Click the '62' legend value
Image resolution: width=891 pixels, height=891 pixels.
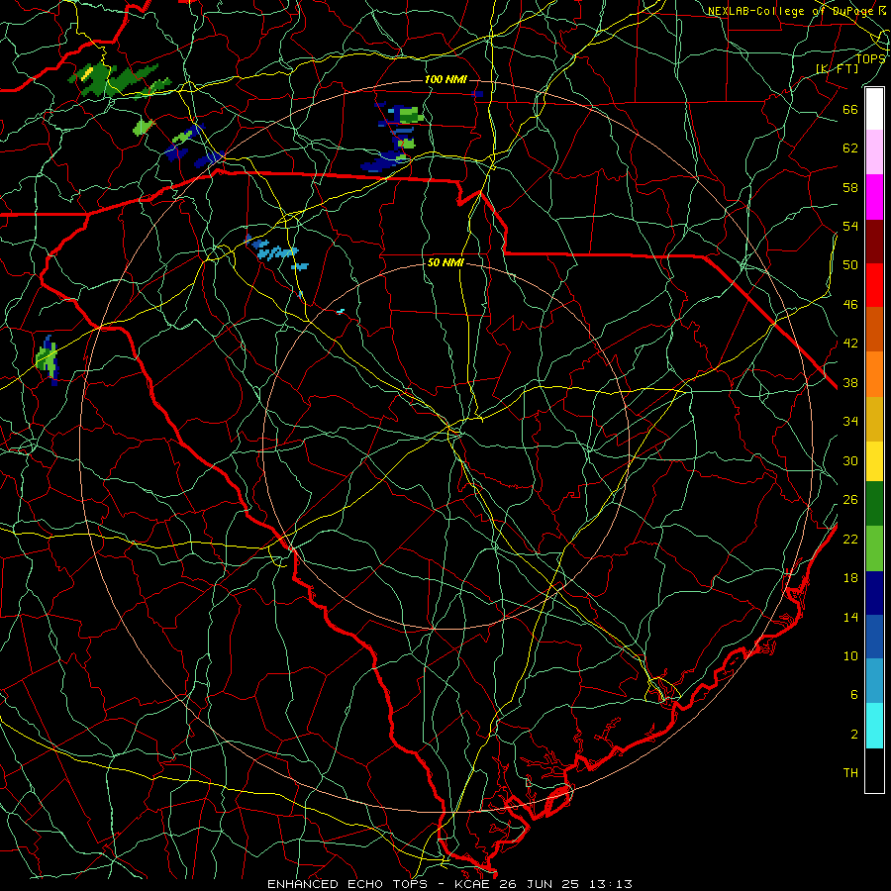click(850, 148)
